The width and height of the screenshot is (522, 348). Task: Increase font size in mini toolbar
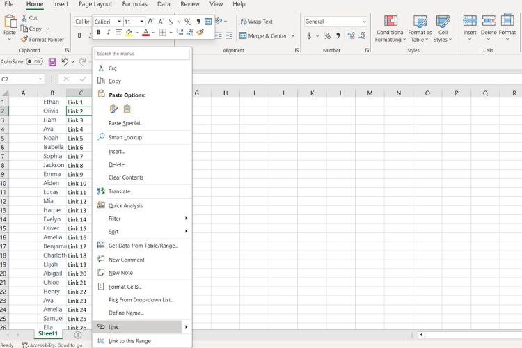pyautogui.click(x=151, y=22)
